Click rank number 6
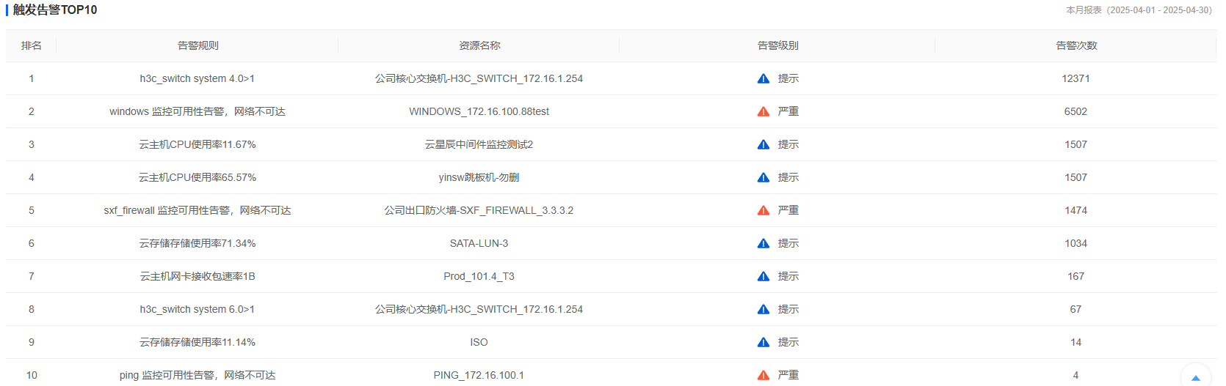 click(x=32, y=243)
